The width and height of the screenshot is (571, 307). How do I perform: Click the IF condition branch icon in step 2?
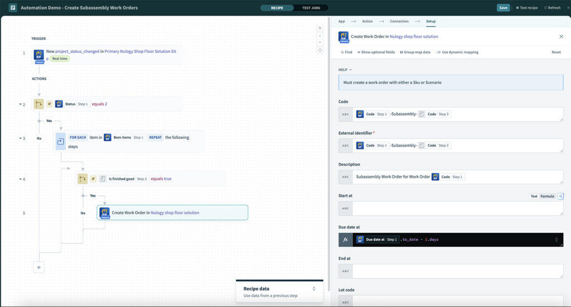click(38, 104)
